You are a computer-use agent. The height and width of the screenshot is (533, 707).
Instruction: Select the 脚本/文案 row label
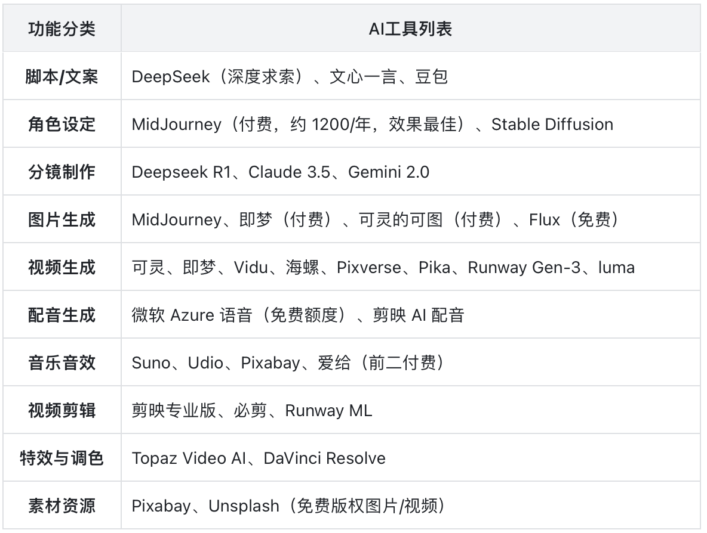pos(62,77)
